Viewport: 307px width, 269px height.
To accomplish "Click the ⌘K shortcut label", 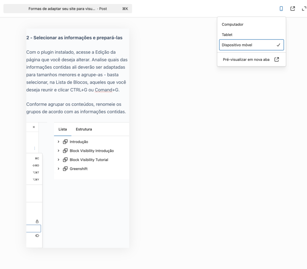I will pos(125,9).
